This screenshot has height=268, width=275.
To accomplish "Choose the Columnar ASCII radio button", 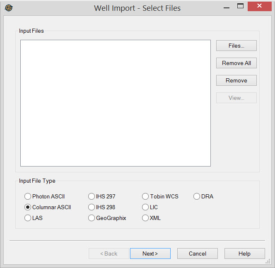I will 28,207.
